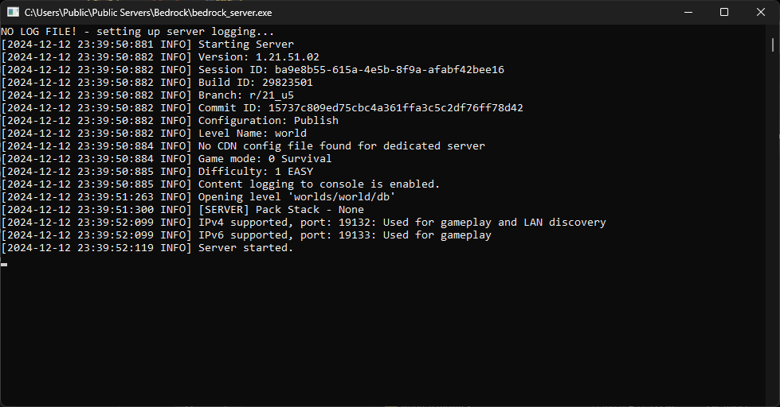The width and height of the screenshot is (780, 407).
Task: Click the "Level Name: world" line
Action: (x=252, y=134)
